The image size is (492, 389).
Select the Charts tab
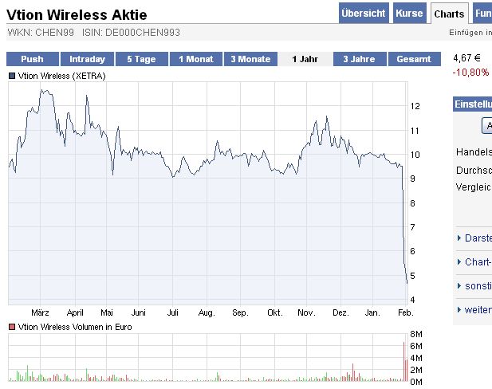[449, 14]
